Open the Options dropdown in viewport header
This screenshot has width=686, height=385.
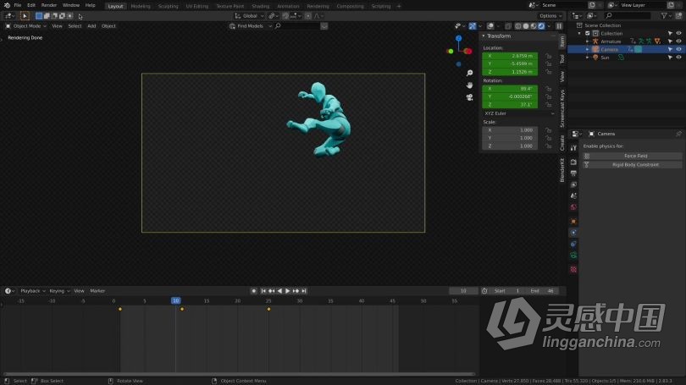[x=550, y=16]
